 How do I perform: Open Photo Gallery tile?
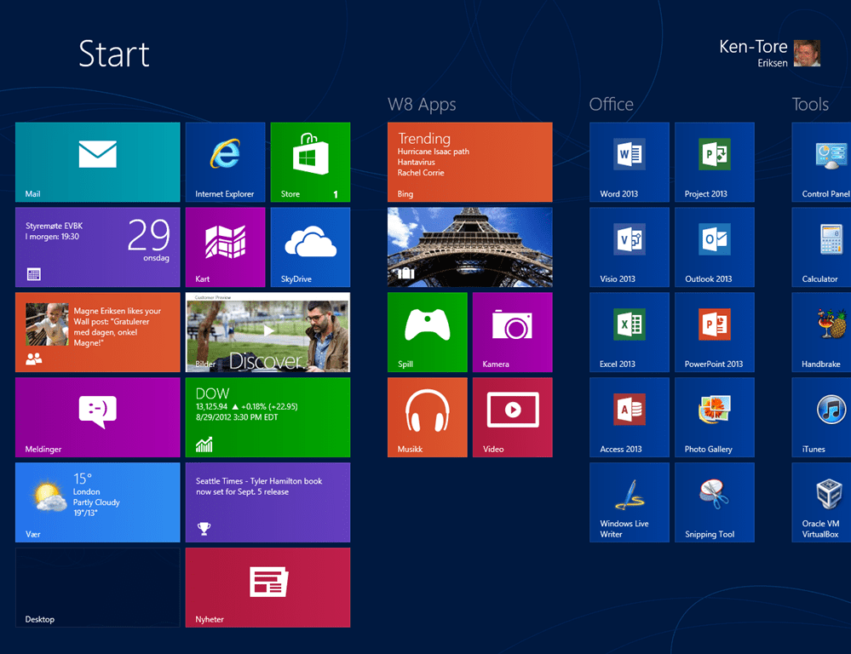tap(715, 417)
